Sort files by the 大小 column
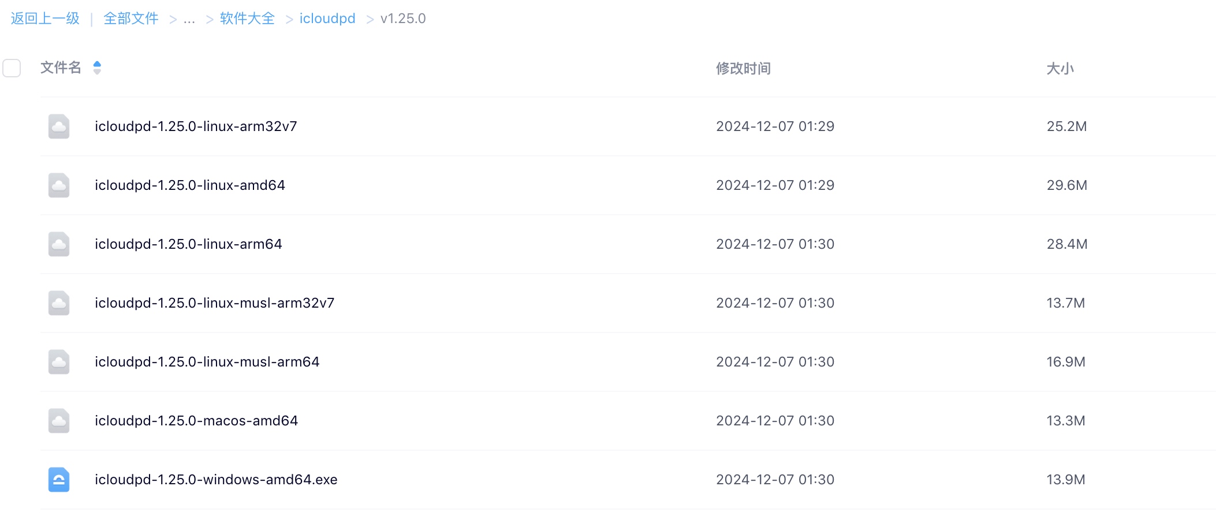The height and width of the screenshot is (516, 1216). 1060,69
